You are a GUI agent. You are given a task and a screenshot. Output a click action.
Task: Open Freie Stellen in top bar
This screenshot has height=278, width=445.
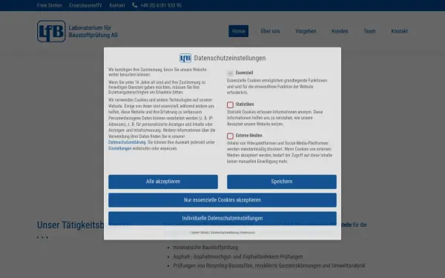pyautogui.click(x=50, y=5)
